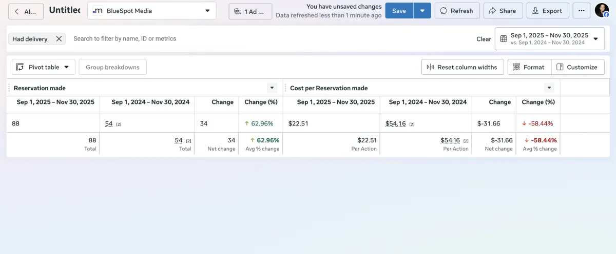The height and width of the screenshot is (254, 616).
Task: Click the search filter input field
Action: pyautogui.click(x=205, y=39)
